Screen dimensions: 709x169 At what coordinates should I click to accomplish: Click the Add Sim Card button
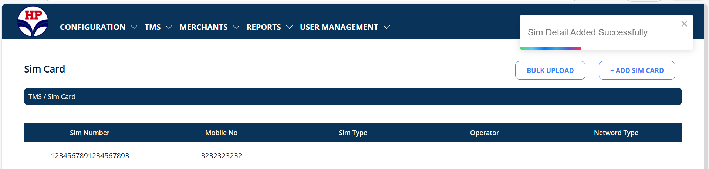(637, 70)
